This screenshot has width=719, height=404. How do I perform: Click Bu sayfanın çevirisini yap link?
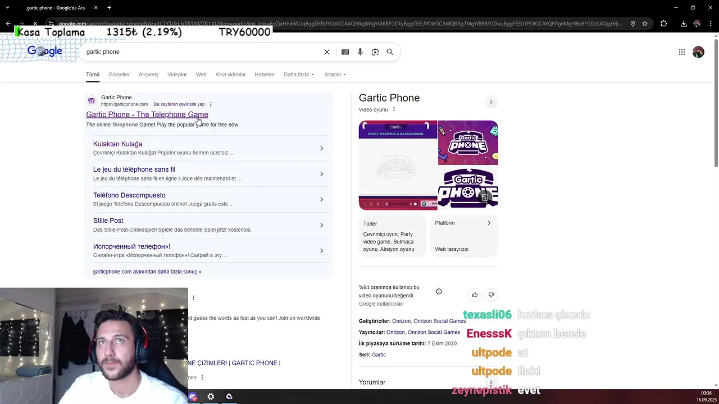pyautogui.click(x=179, y=104)
